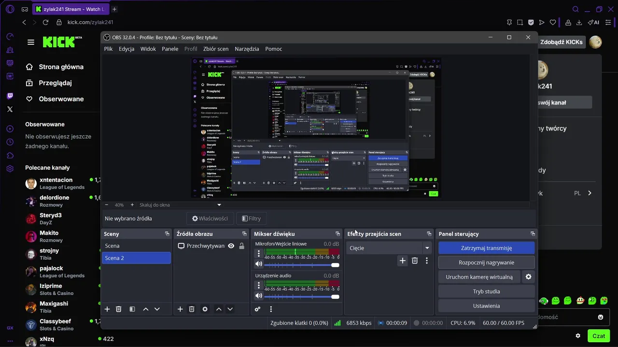The height and width of the screenshot is (347, 618).
Task: Zoom out preview with minus button
Action: (x=107, y=205)
